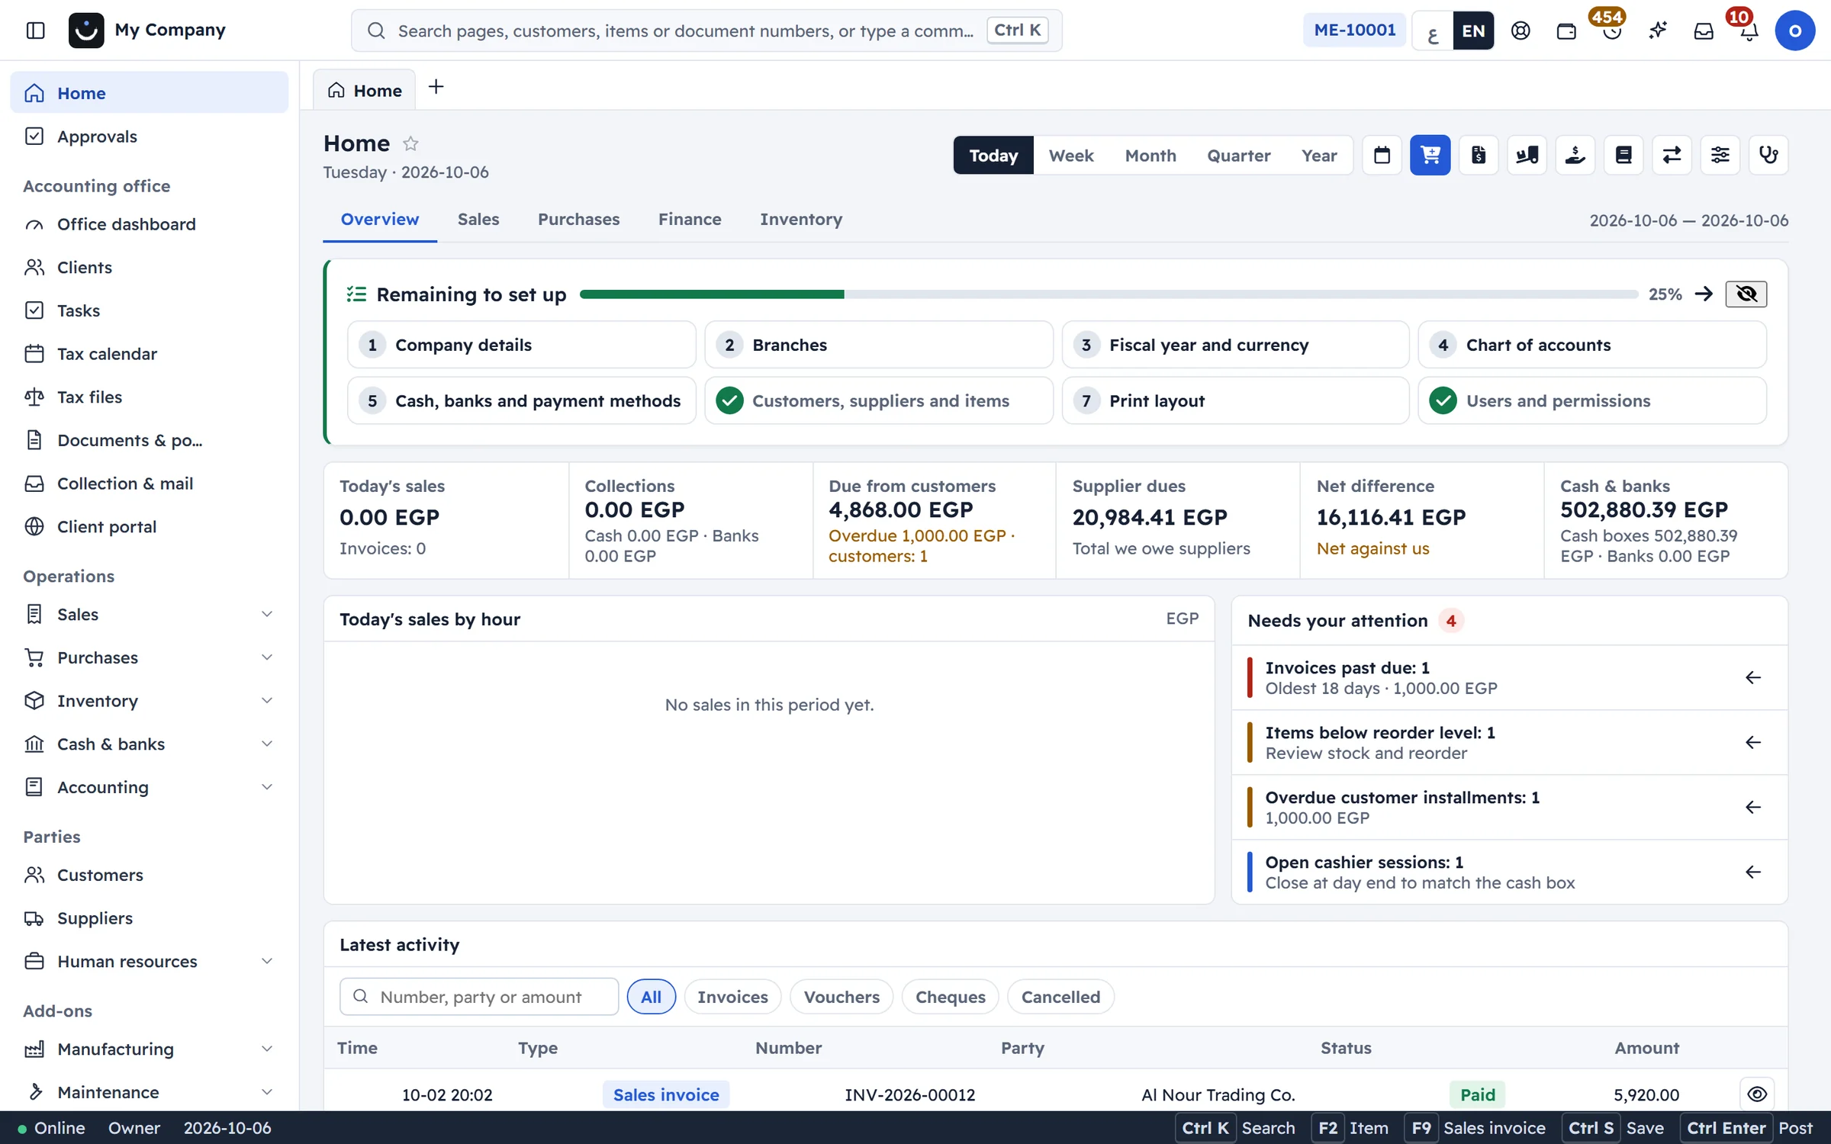
Task: Open the Chart of accounts setup step
Action: (1592, 345)
